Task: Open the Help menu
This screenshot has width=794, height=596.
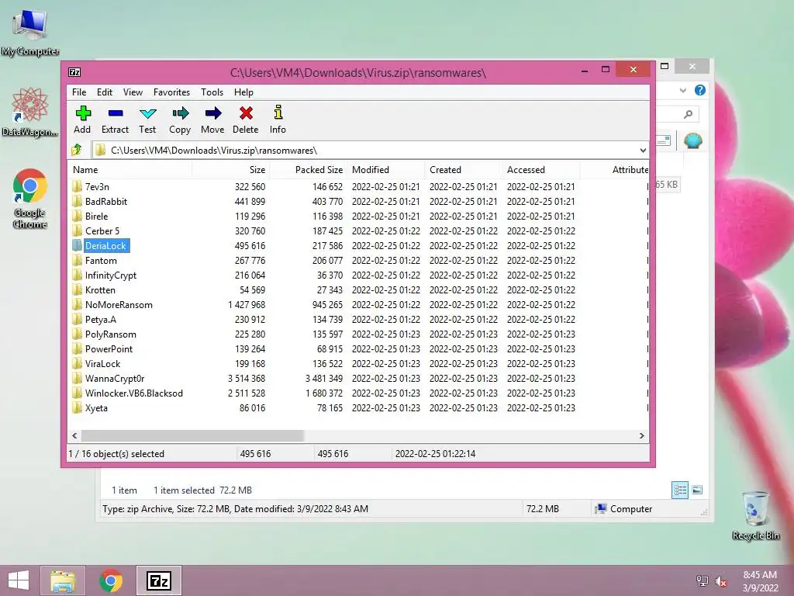Action: (243, 92)
